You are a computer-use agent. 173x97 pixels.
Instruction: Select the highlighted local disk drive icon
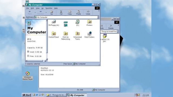click(x=65, y=24)
